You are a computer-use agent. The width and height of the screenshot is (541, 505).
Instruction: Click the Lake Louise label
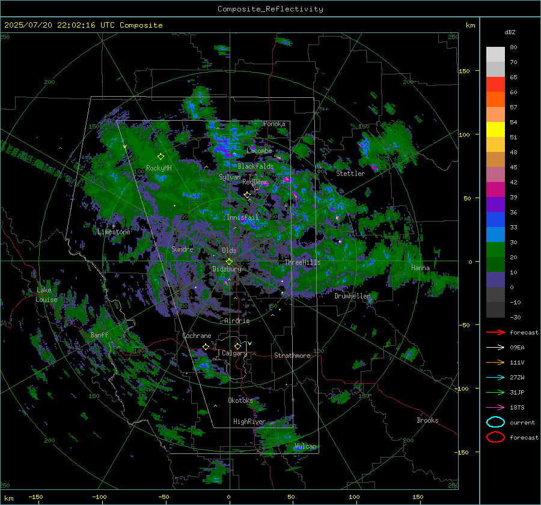[x=46, y=295]
